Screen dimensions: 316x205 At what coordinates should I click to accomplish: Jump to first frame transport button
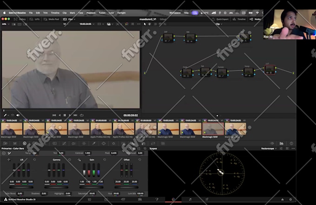click(x=54, y=115)
